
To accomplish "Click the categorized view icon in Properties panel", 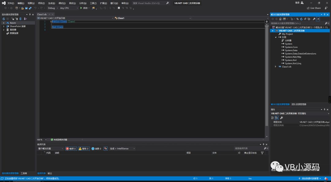I will [272, 118].
